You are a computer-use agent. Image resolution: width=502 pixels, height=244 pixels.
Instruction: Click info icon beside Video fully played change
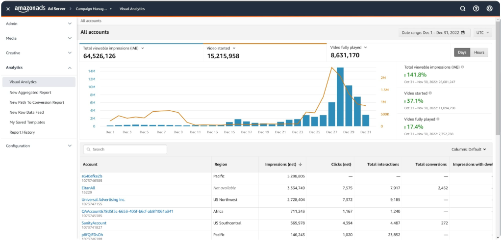click(438, 119)
